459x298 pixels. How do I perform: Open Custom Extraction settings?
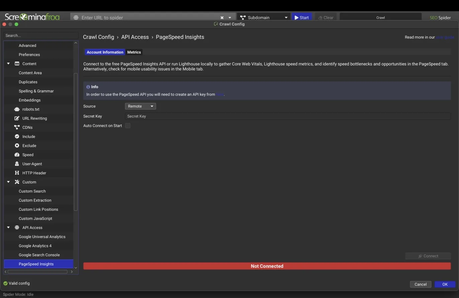pyautogui.click(x=35, y=200)
